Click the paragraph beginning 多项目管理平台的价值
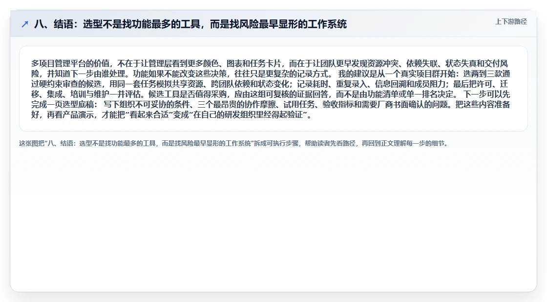Viewport: 547px width, 302px height. point(271,89)
